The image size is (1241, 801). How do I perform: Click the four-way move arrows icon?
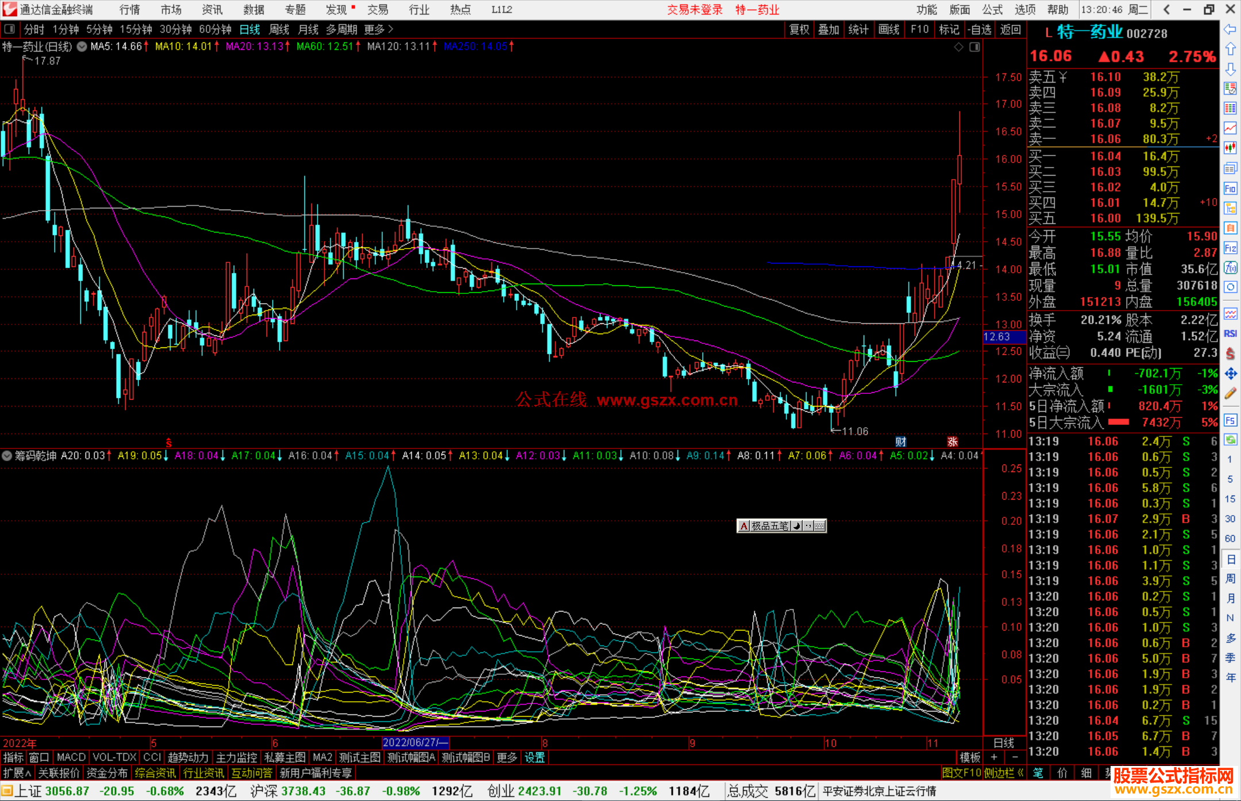[1230, 374]
